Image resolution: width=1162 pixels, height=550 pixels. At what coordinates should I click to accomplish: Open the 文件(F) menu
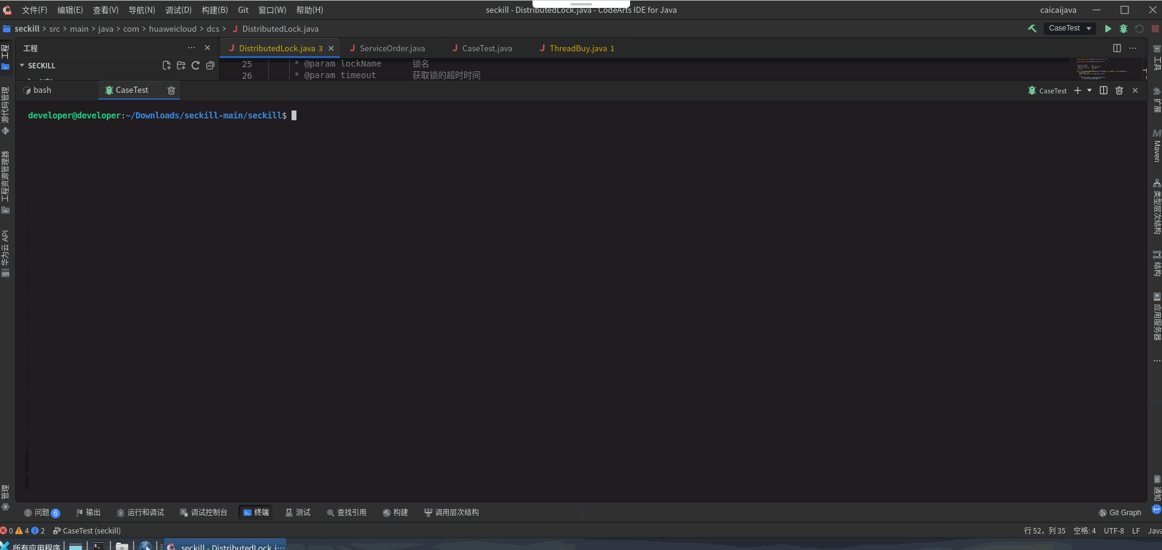tap(35, 10)
